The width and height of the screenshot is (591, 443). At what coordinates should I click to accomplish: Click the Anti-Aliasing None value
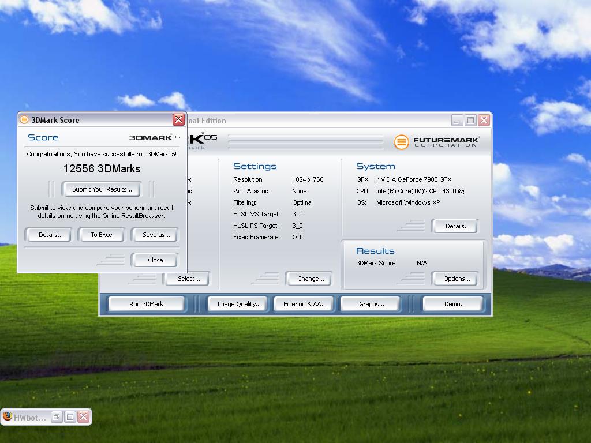pos(300,191)
